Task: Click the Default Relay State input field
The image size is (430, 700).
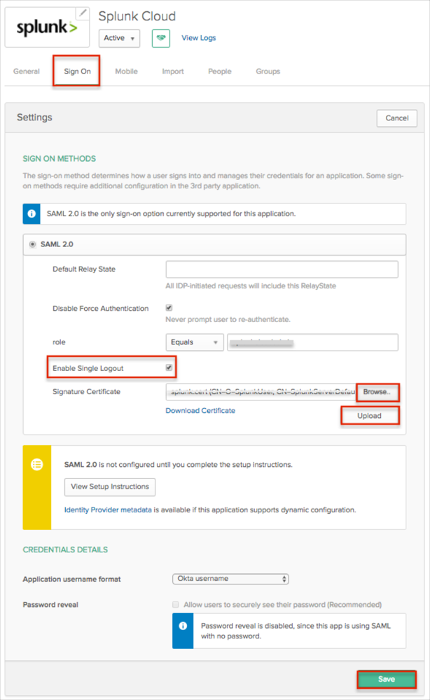Action: 282,269
